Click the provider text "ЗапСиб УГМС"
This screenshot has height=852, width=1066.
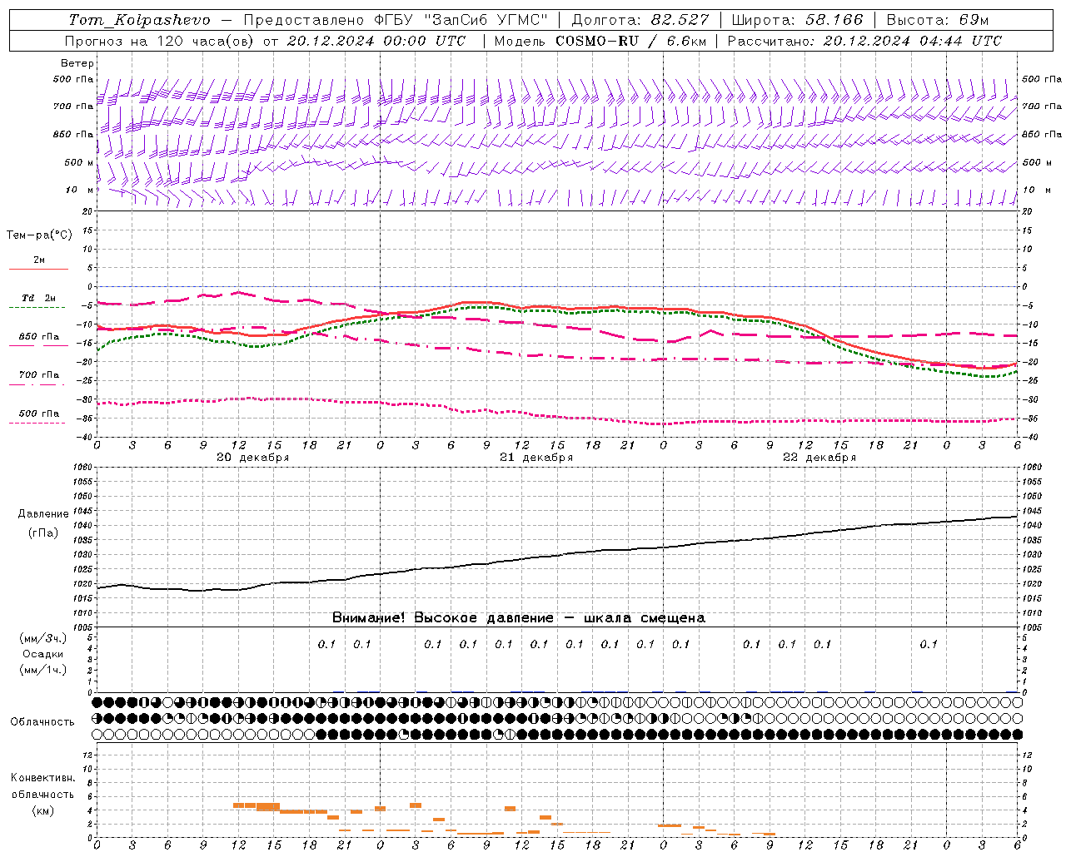pos(486,20)
